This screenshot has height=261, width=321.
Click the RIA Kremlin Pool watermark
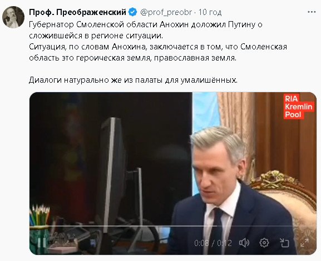pos(299,107)
